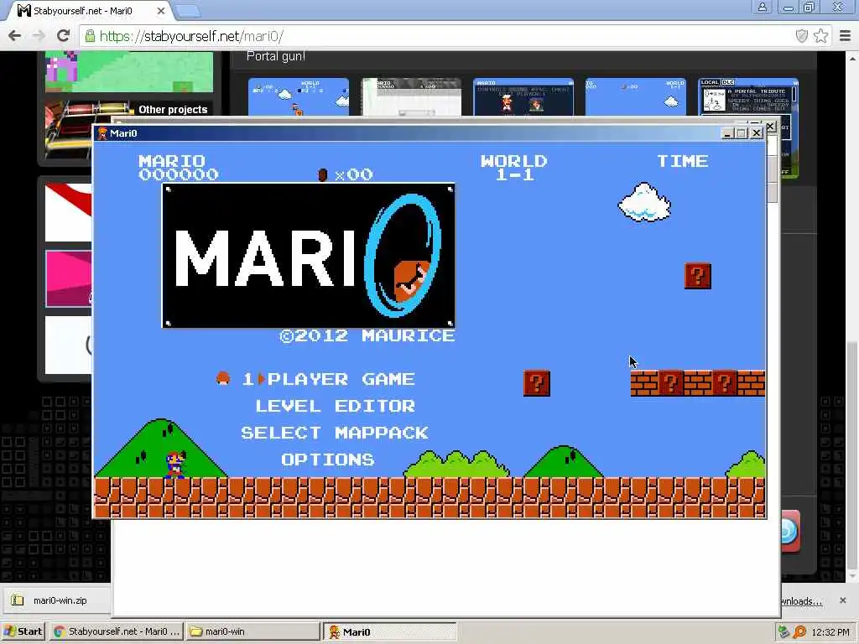
Task: Click the green padlock security icon
Action: [x=90, y=36]
